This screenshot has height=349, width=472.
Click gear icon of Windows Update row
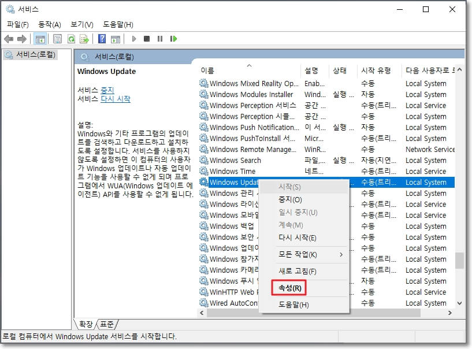point(204,182)
